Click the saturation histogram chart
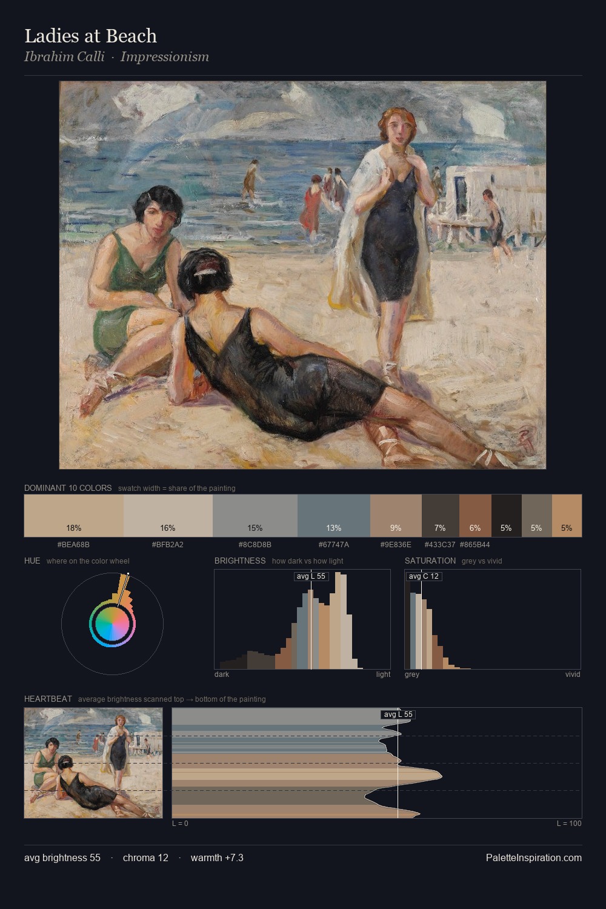The width and height of the screenshot is (606, 909). tap(493, 619)
